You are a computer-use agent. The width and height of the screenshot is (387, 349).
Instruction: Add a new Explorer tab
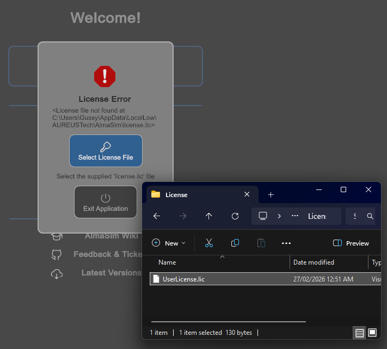pos(271,195)
